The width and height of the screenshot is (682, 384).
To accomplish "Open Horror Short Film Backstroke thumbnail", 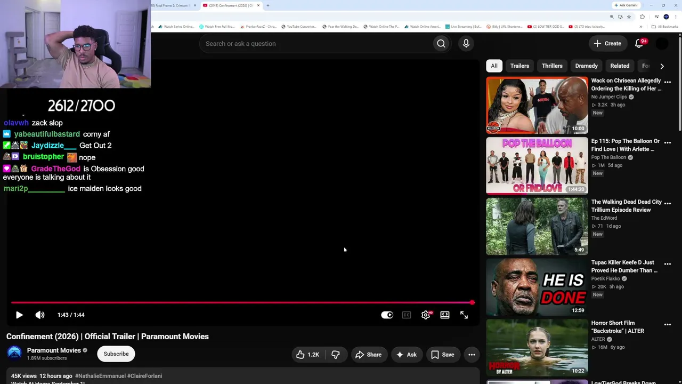I will click(x=537, y=348).
